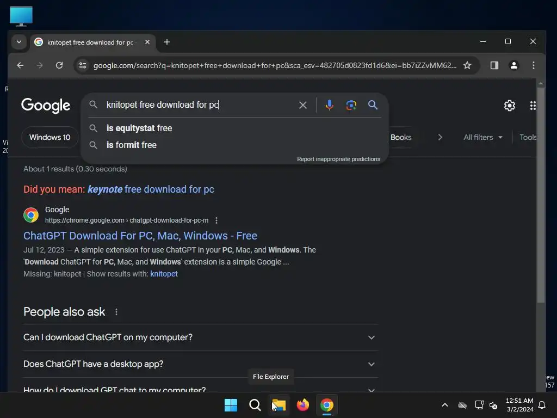Click Report inappropriate predictions
The width and height of the screenshot is (557, 418).
click(x=338, y=159)
